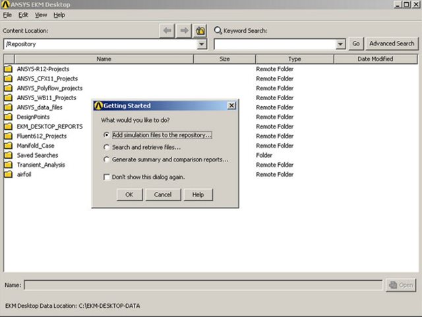Select the Fluent612_Projects name text
This screenshot has height=317, width=422.
(x=42, y=136)
